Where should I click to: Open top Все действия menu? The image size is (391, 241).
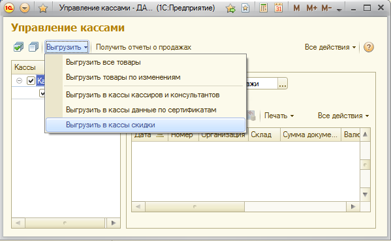click(330, 47)
